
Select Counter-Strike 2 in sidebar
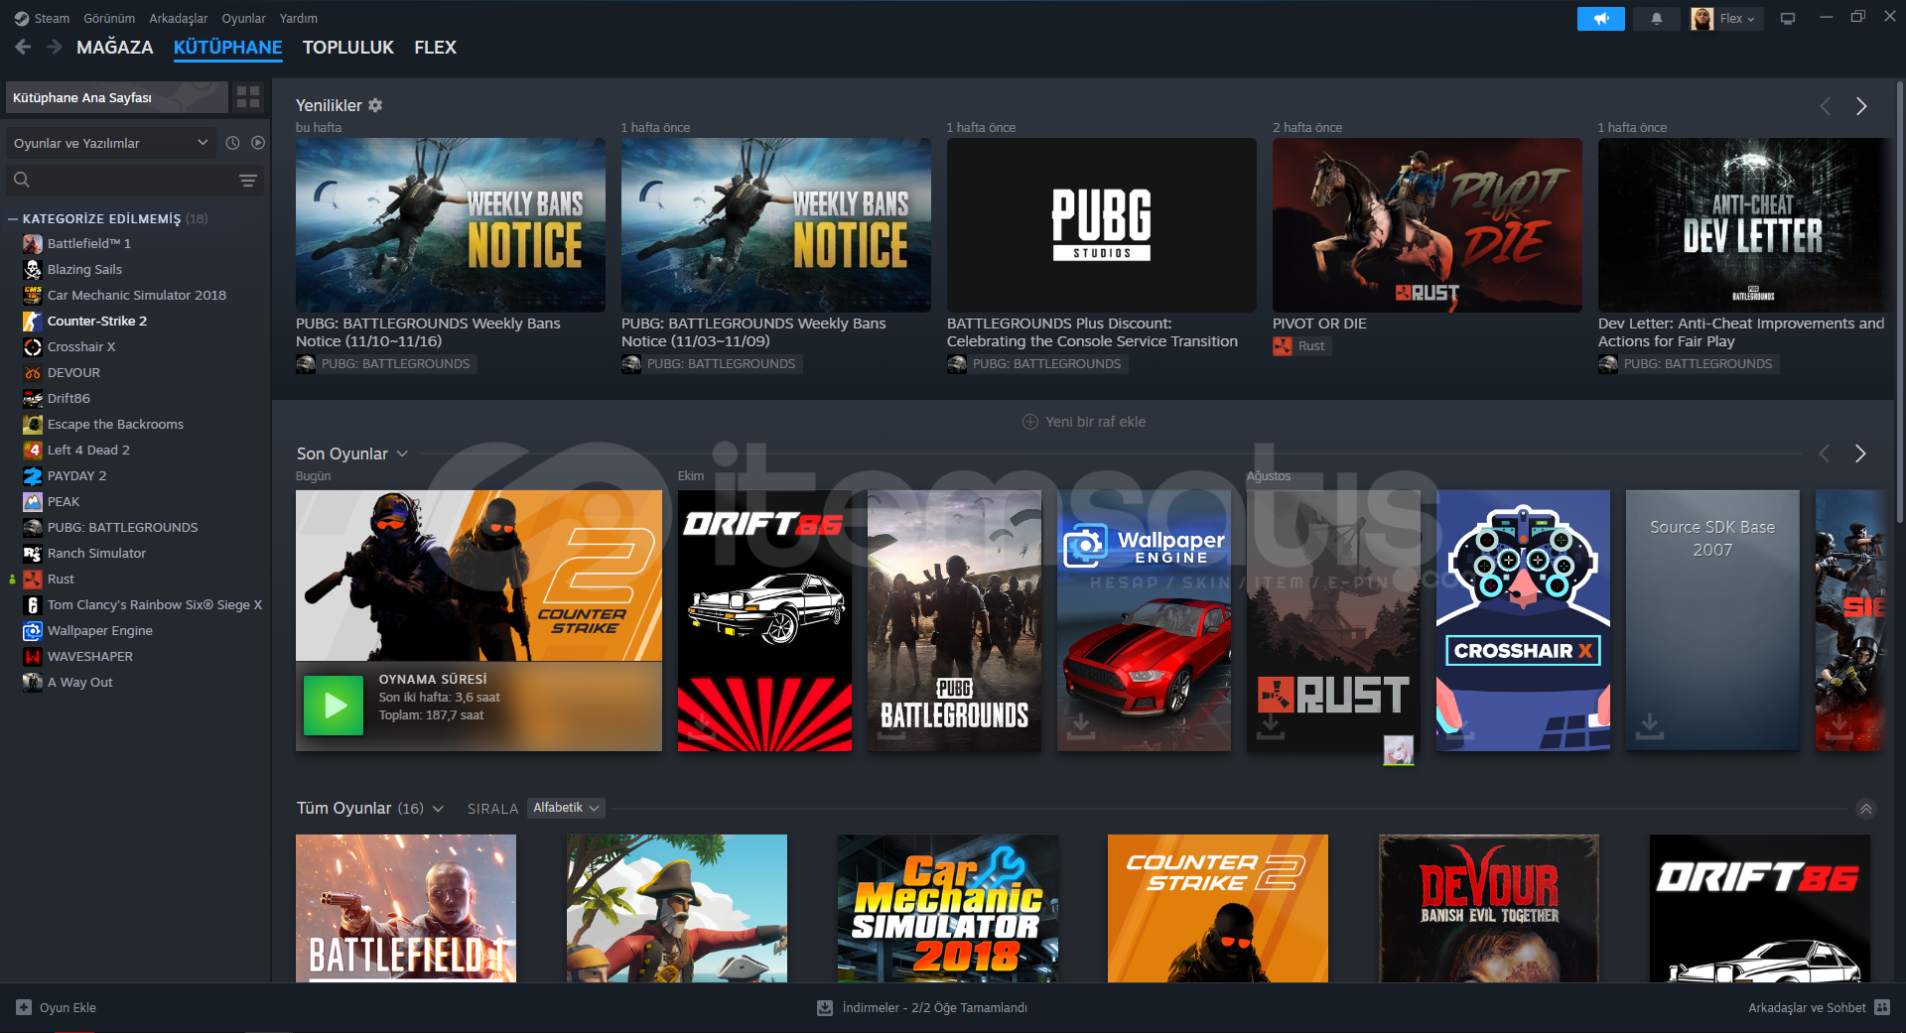(x=97, y=322)
